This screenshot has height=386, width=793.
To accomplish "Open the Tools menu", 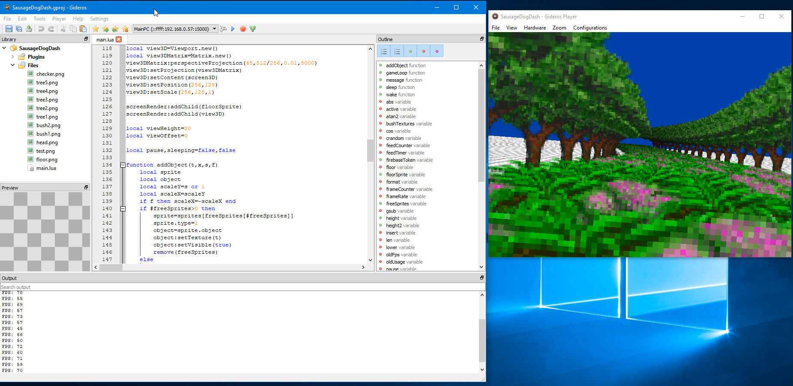I will click(x=39, y=19).
